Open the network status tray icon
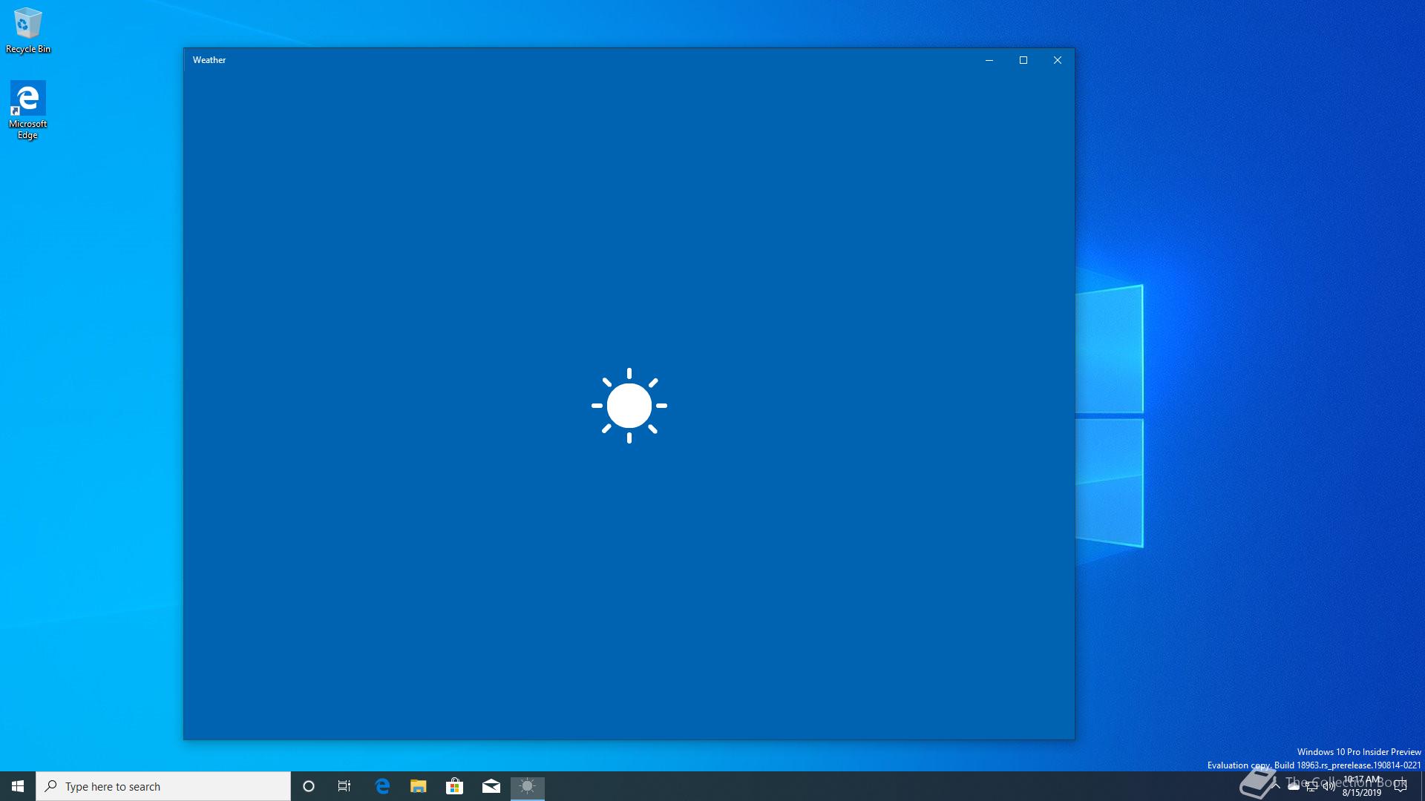 1311,786
